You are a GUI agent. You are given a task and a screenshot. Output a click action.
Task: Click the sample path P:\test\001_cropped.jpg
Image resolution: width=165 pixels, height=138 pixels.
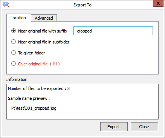34,108
